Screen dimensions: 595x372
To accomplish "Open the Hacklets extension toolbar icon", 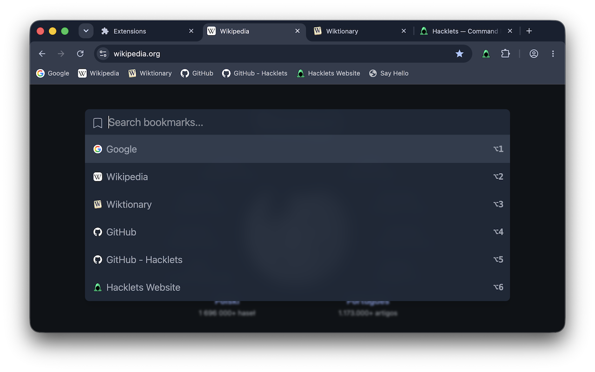I will pos(486,54).
